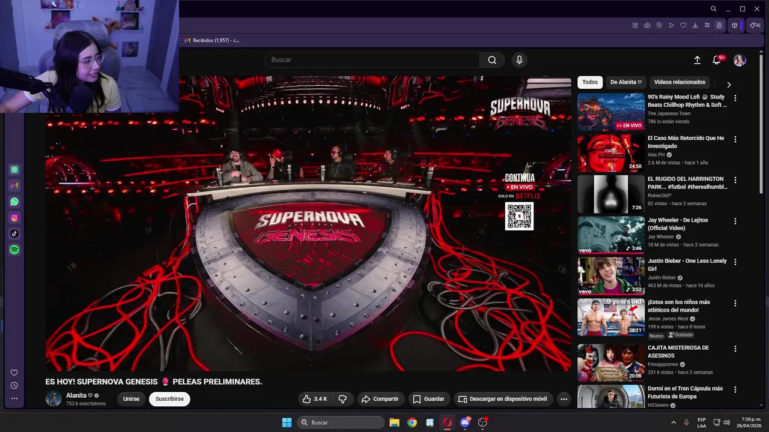Image resolution: width=769 pixels, height=432 pixels.
Task: Open the ad blocker shield icon
Action: (659, 25)
